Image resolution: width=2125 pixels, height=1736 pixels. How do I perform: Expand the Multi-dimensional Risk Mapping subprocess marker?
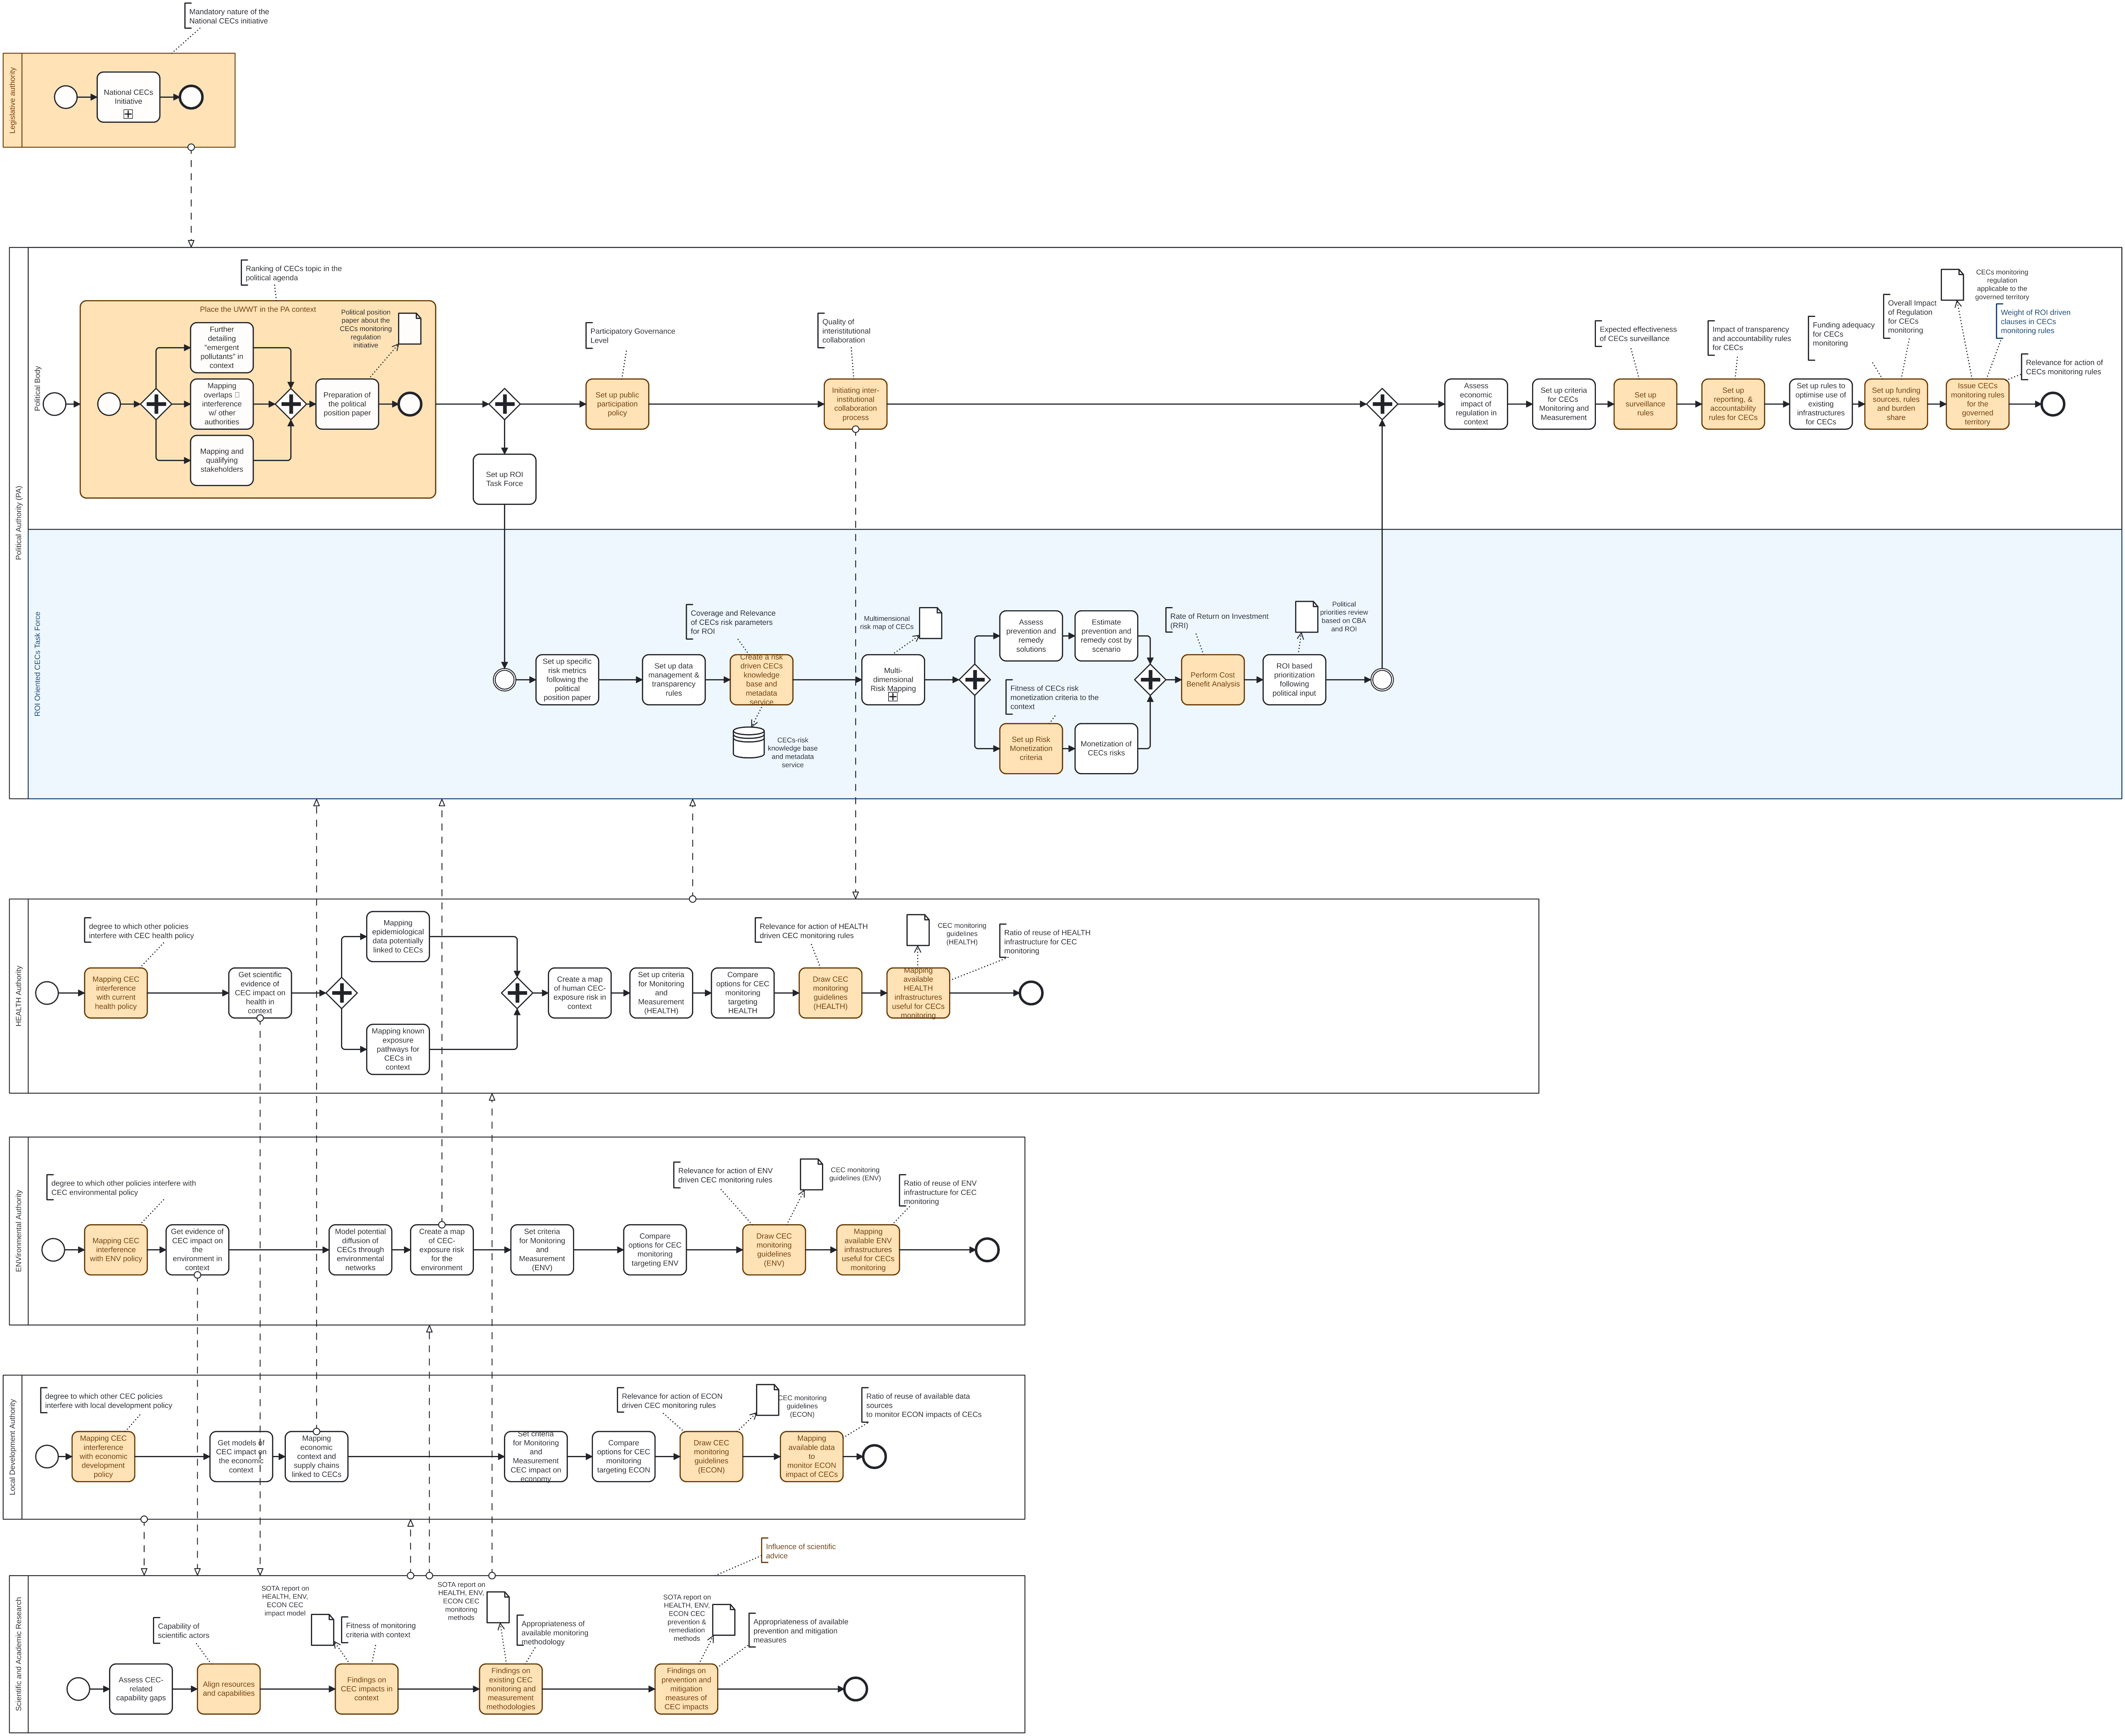pos(894,697)
